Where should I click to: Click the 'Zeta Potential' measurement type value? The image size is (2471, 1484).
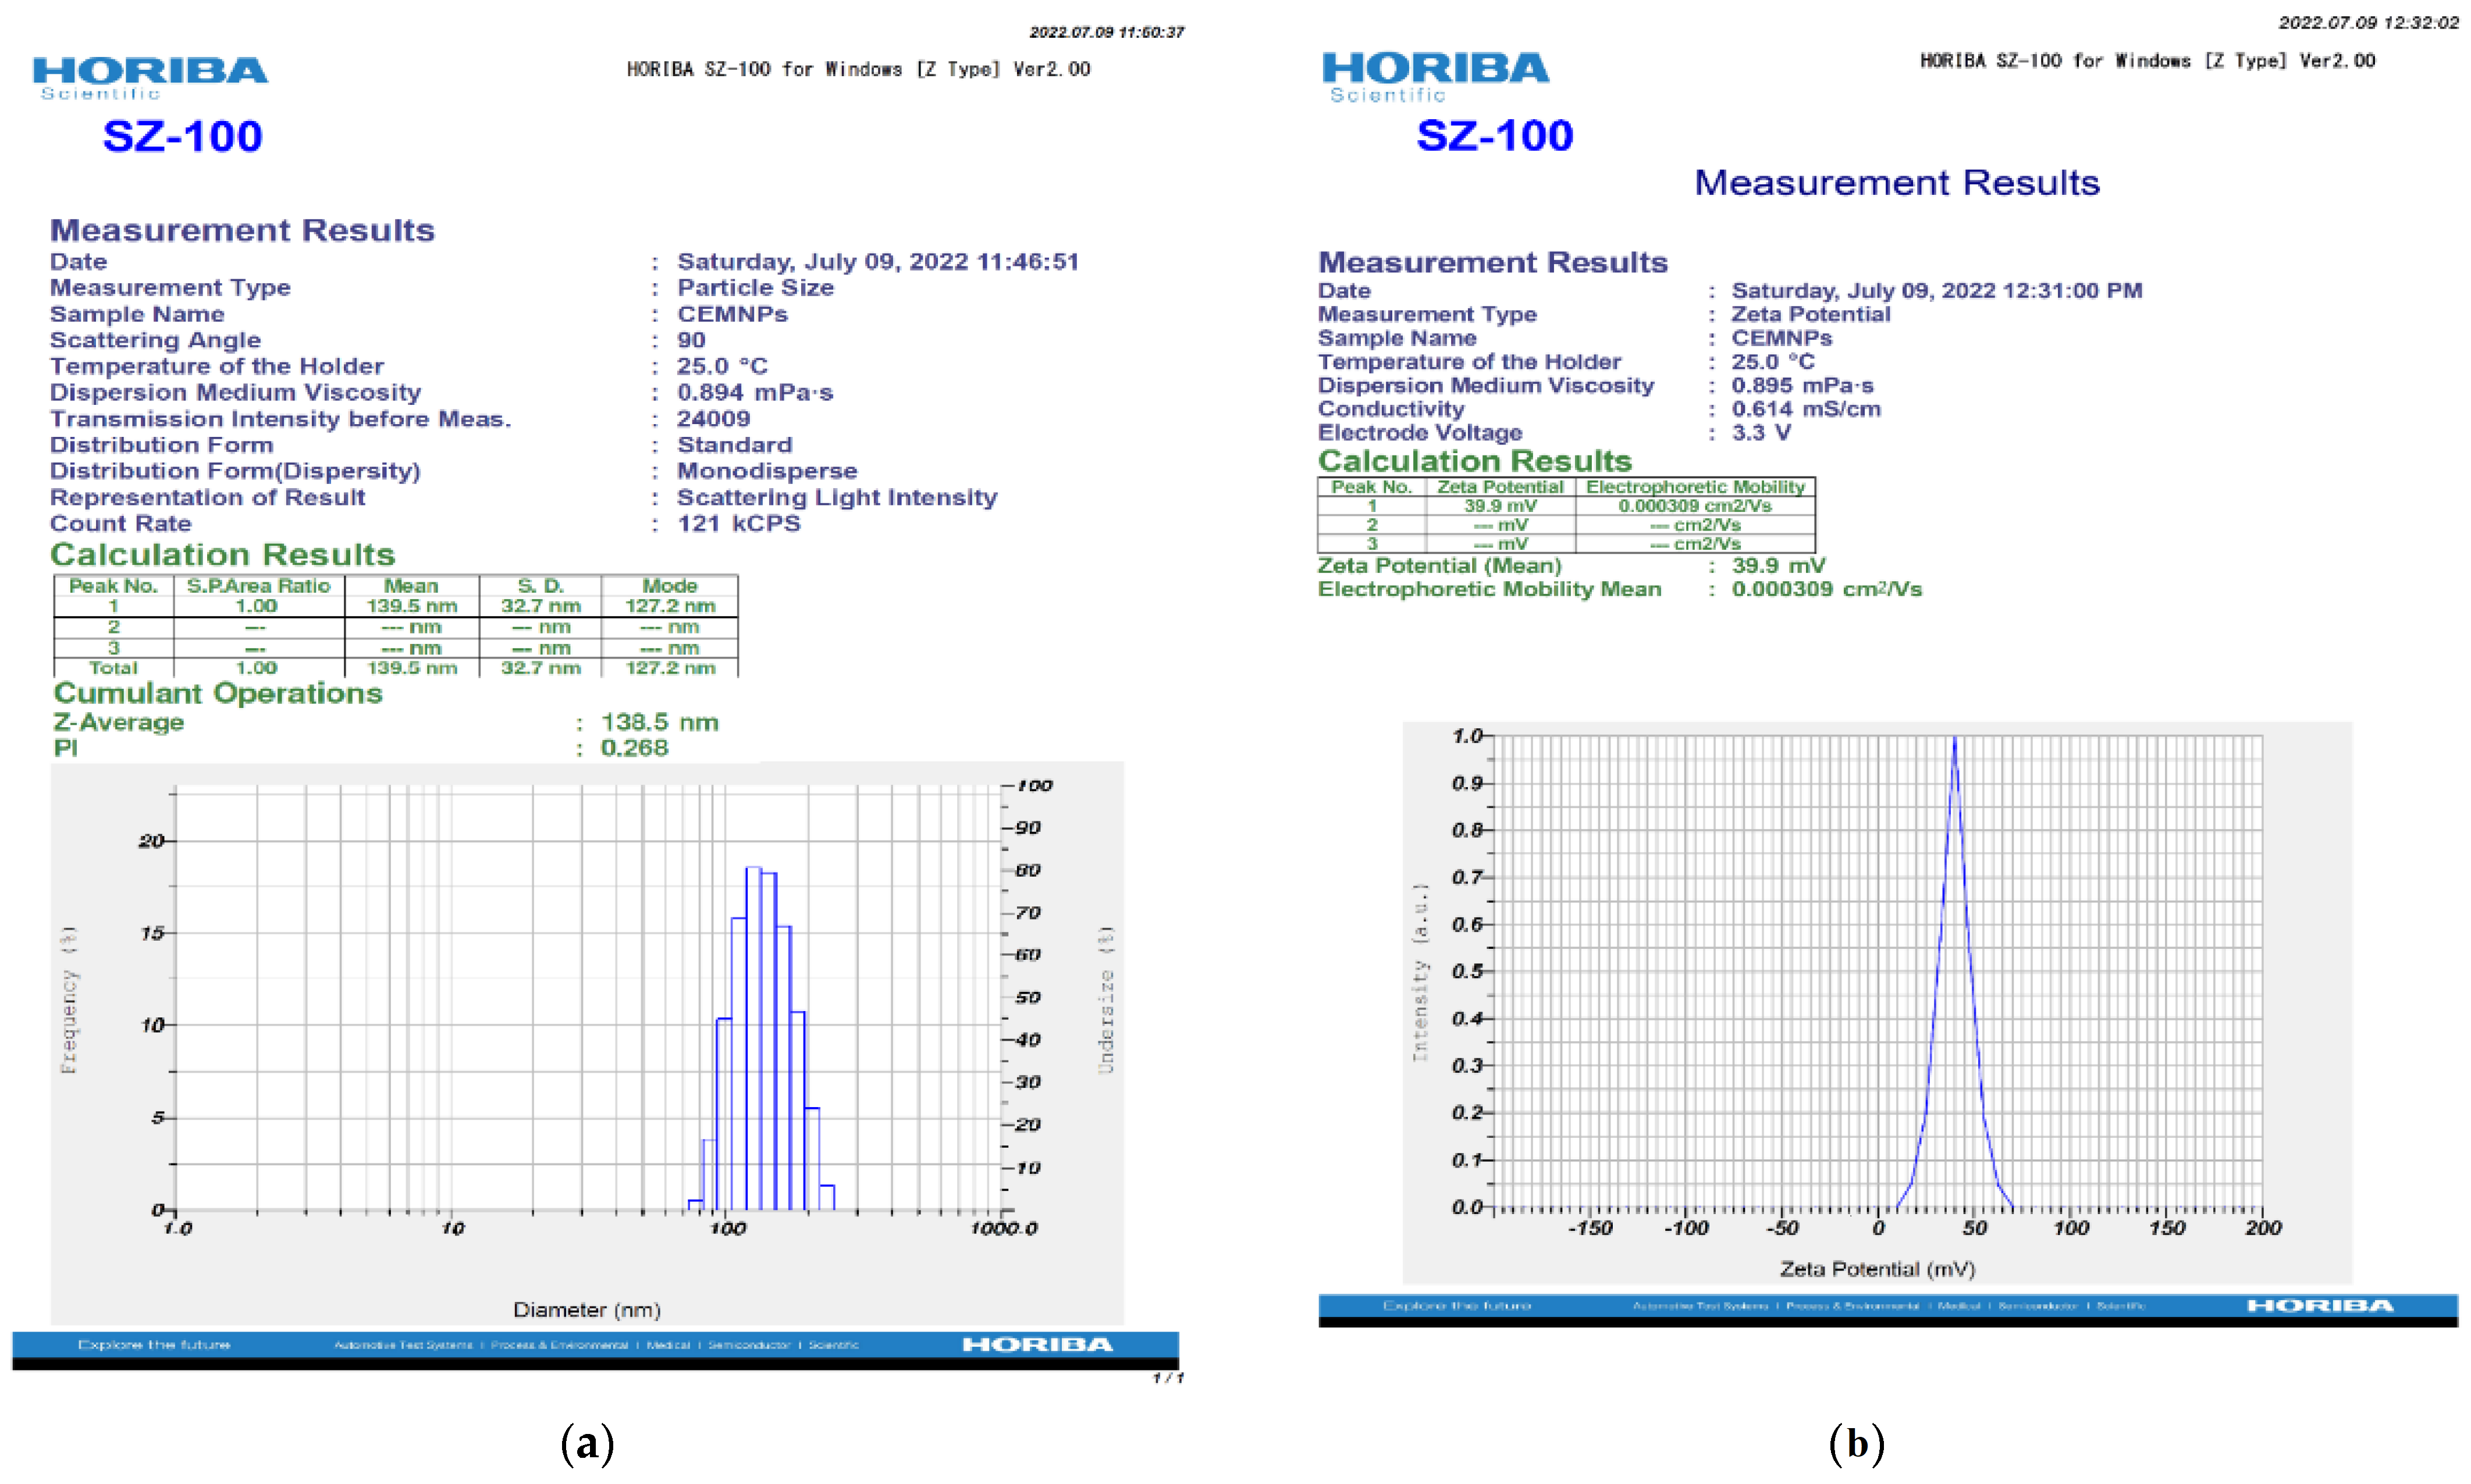coord(1810,314)
